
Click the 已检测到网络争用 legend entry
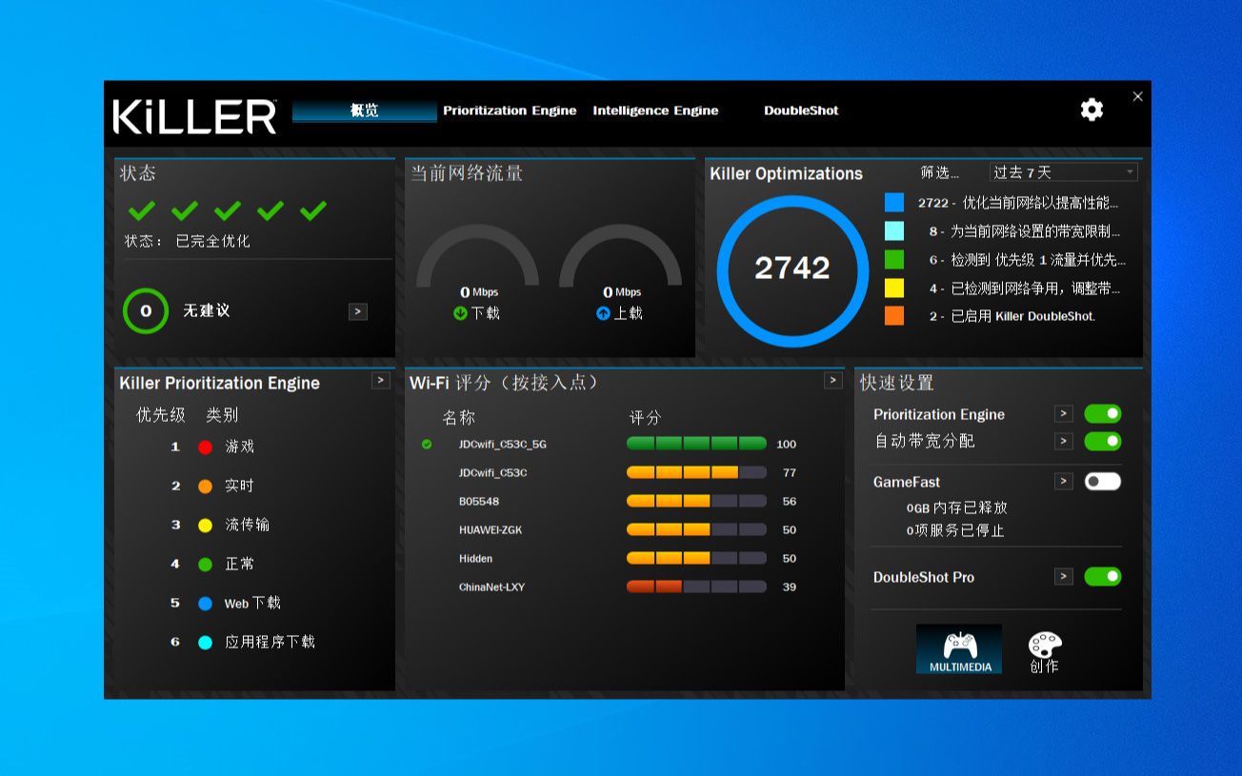click(1025, 289)
